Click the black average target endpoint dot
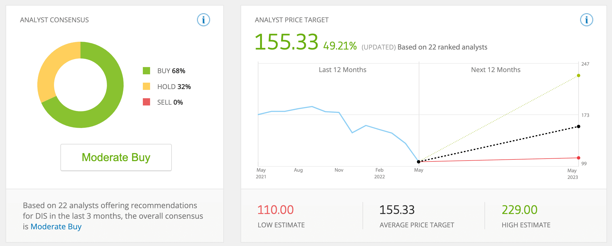Screen dimensions: 612x246 tap(579, 126)
